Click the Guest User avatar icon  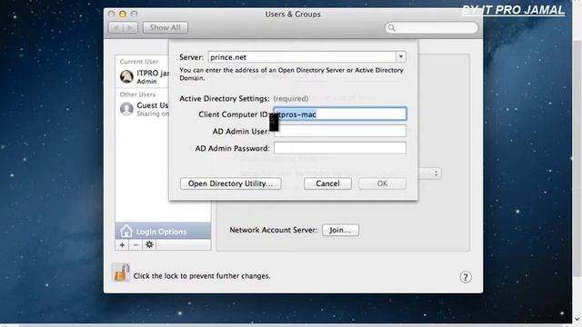(x=126, y=109)
